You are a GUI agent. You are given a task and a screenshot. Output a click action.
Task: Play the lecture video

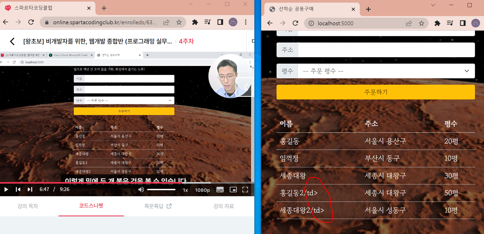tap(6, 189)
